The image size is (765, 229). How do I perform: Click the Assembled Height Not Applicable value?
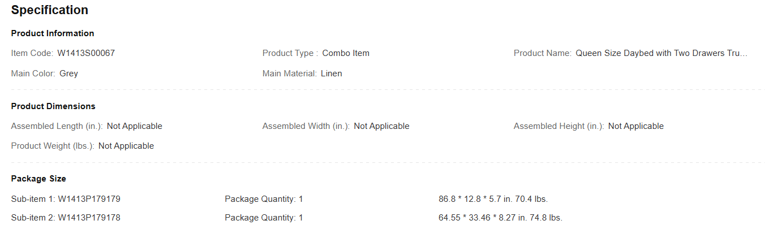click(x=635, y=126)
